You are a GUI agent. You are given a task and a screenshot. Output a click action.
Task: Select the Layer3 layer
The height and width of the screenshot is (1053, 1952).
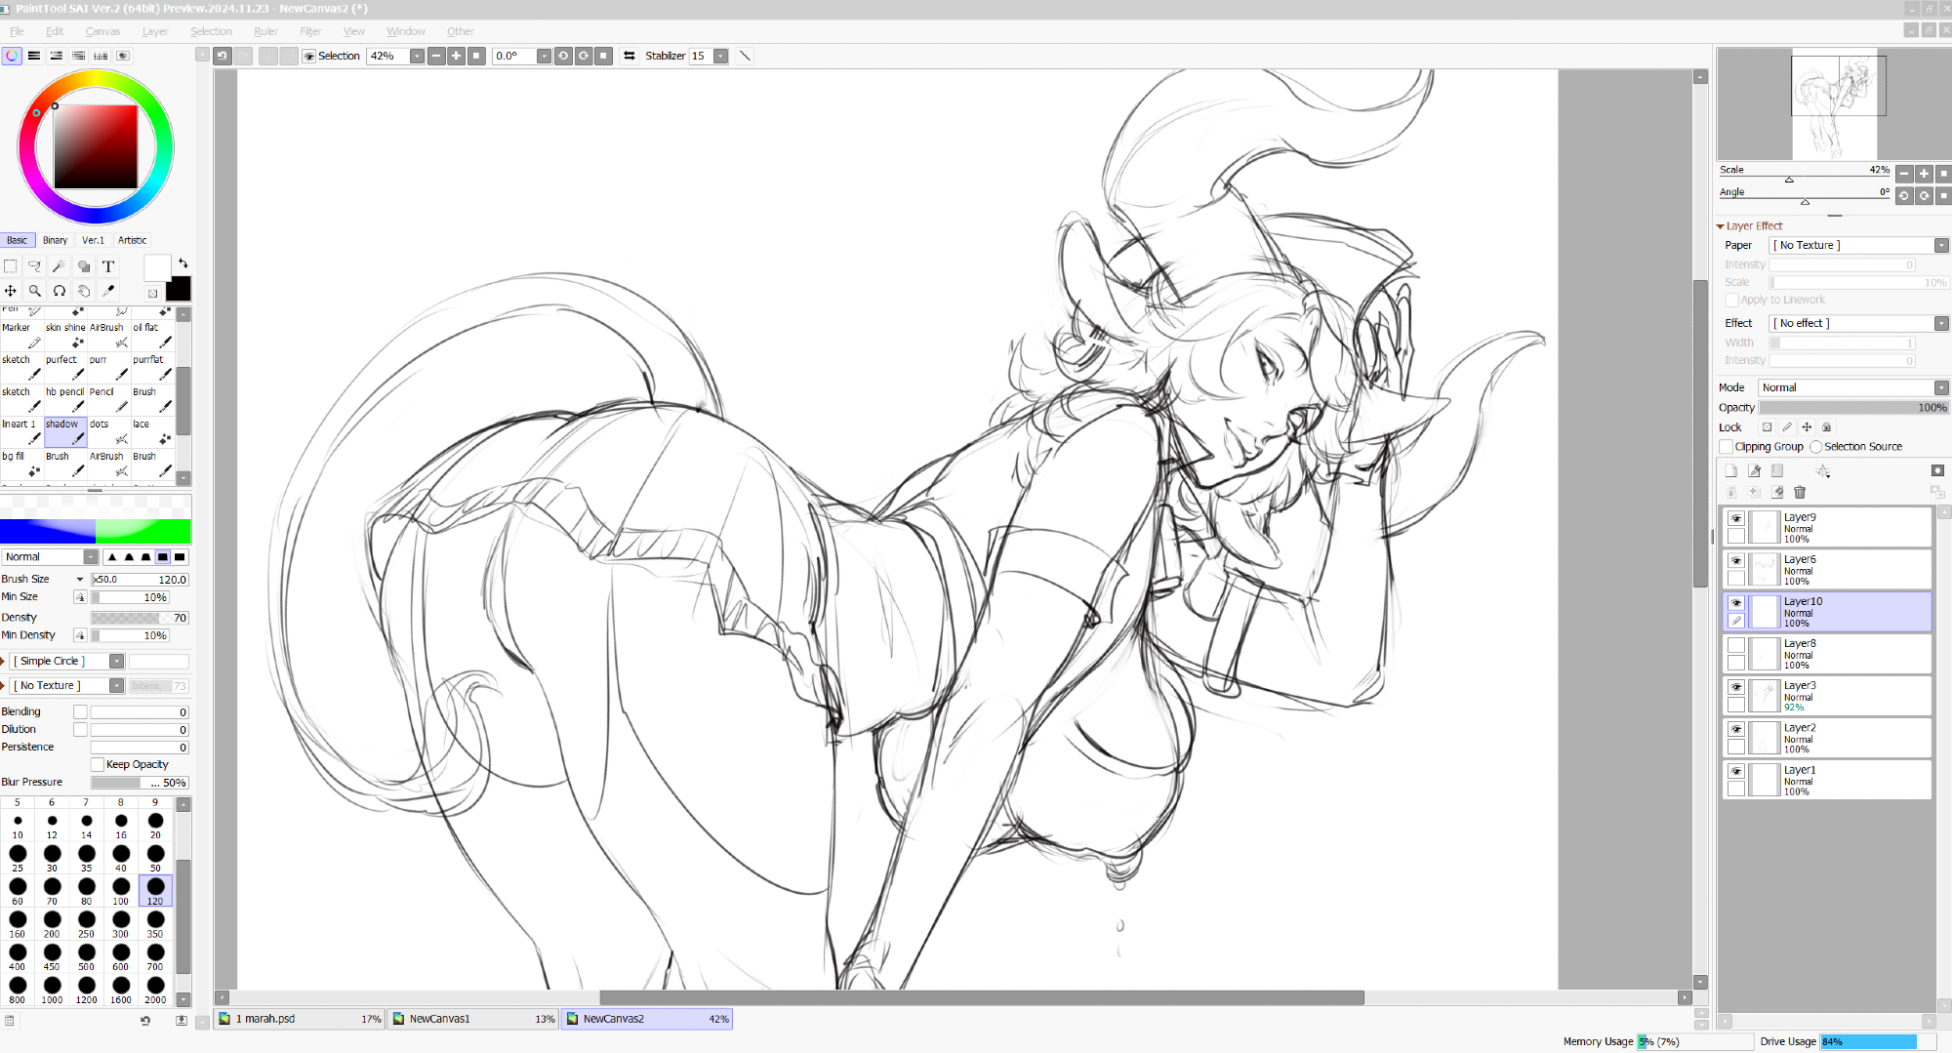(1835, 696)
